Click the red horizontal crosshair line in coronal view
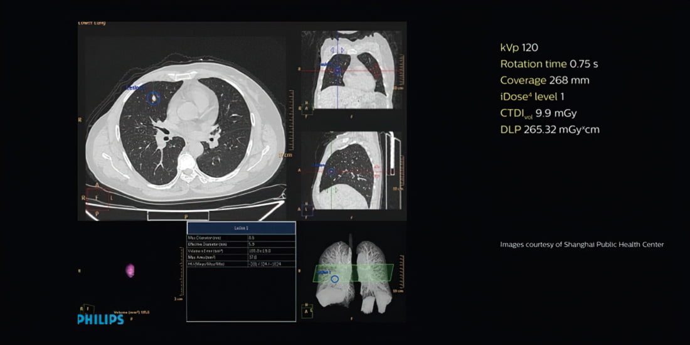 pyautogui.click(x=376, y=71)
